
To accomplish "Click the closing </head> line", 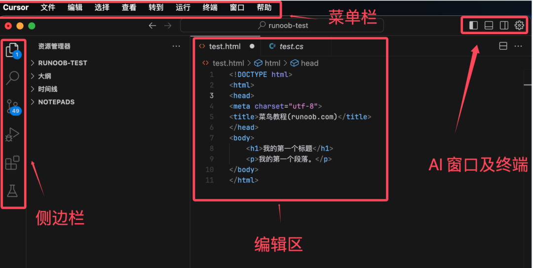I will click(x=244, y=127).
